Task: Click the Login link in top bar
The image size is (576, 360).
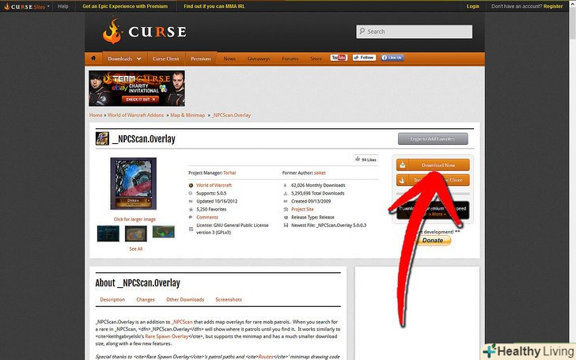Action: point(473,6)
